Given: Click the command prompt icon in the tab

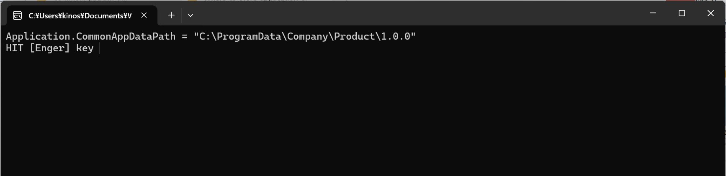Looking at the screenshot, I should (x=18, y=16).
